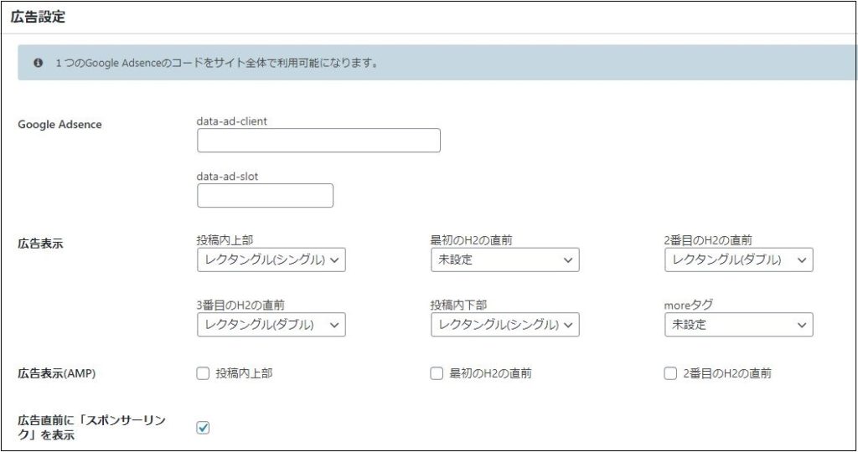
Task: Click the data-ad-client input field
Action: click(318, 141)
